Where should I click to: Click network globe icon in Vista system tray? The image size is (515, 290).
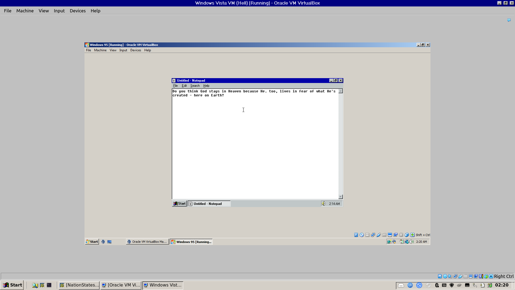(407, 242)
